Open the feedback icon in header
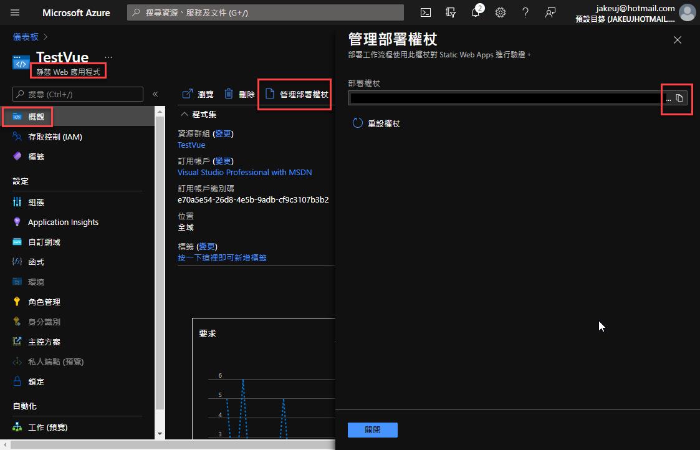 (x=550, y=12)
